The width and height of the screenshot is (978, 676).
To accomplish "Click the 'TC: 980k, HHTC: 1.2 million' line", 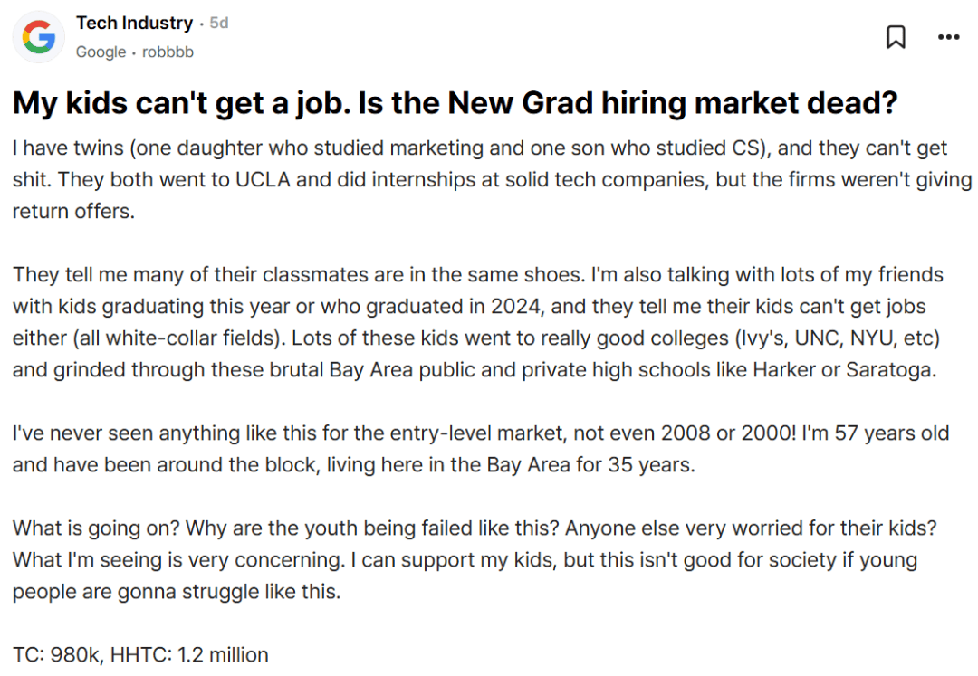I will click(x=140, y=655).
